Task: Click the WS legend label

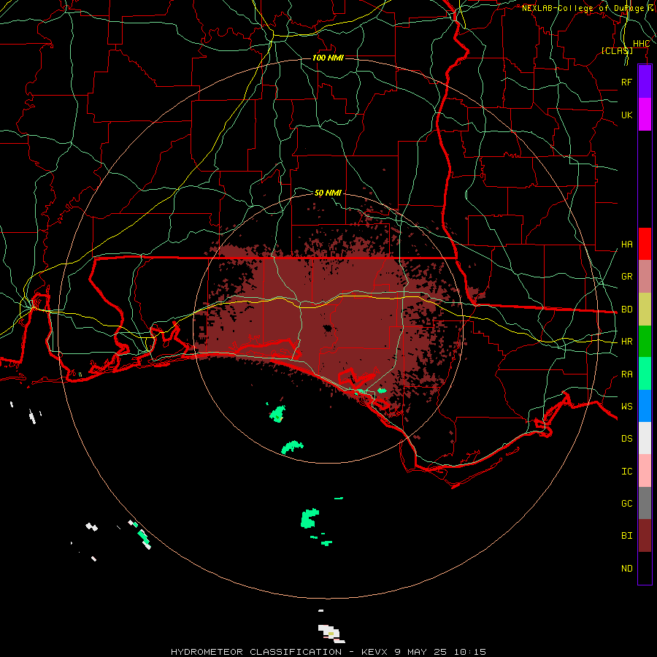Action: (626, 407)
